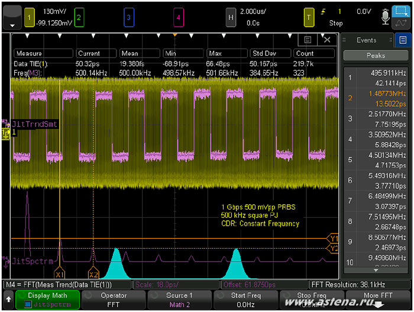Viewport: 414px width, 312px height.
Task: Select the Y2 cursor marker
Action: click(333, 249)
